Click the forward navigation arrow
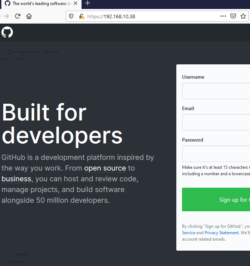The image size is (250, 266). click(6, 16)
